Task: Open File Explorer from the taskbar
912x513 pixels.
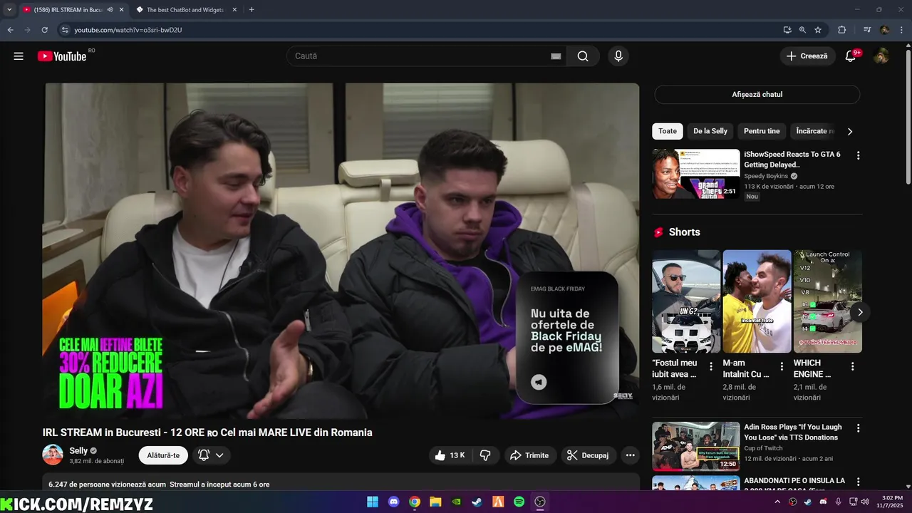Action: (x=435, y=502)
